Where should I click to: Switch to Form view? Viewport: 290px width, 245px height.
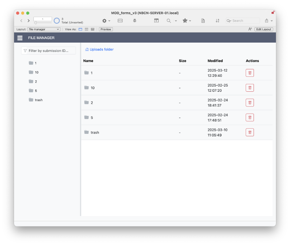pyautogui.click(x=80, y=29)
